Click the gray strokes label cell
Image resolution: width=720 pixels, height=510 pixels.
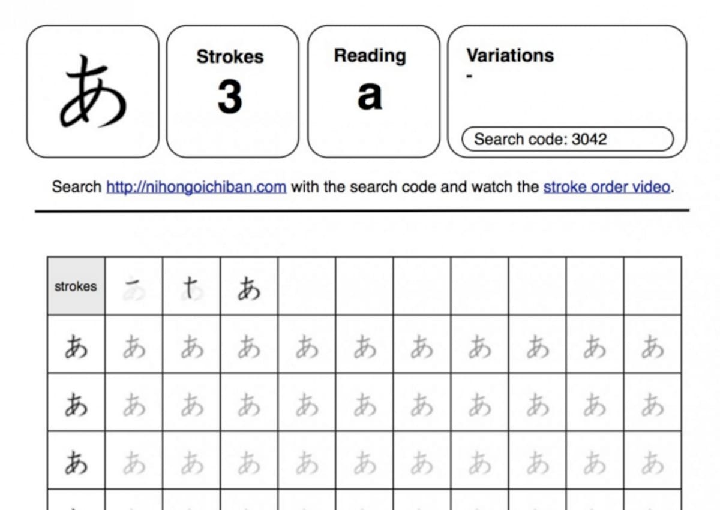(x=76, y=286)
